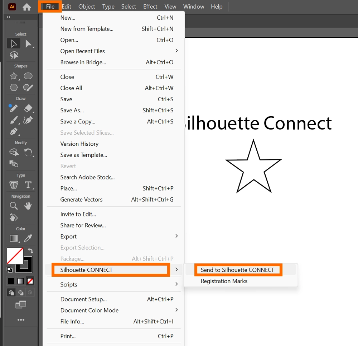Image resolution: width=358 pixels, height=346 pixels.
Task: Reset to default fill and stroke
Action: (x=10, y=270)
